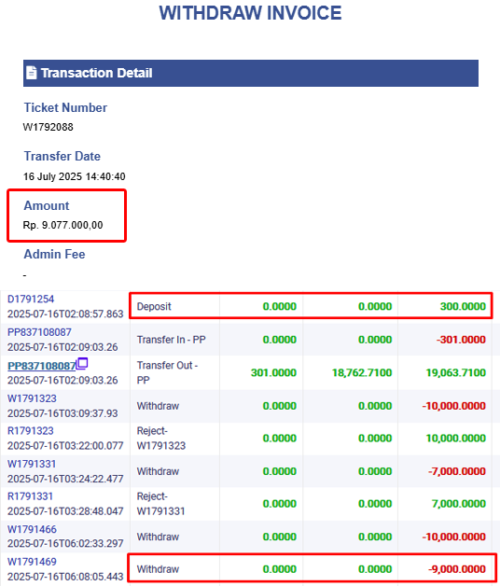Open the underlined PP837108087 transaction link
The height and width of the screenshot is (586, 500).
(41, 366)
